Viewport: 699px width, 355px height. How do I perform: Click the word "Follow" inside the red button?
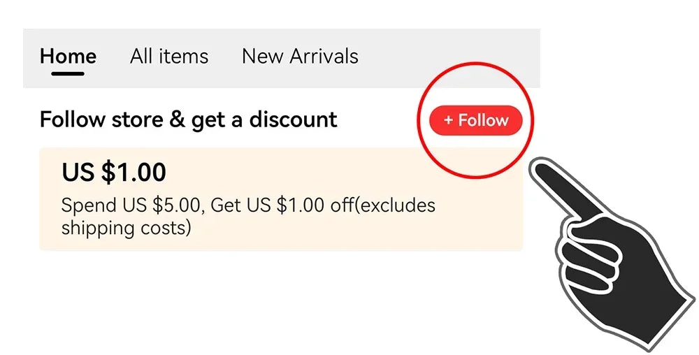pyautogui.click(x=483, y=121)
